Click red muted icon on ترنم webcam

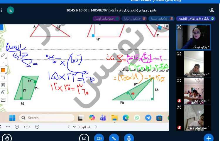pyautogui.click(x=179, y=127)
